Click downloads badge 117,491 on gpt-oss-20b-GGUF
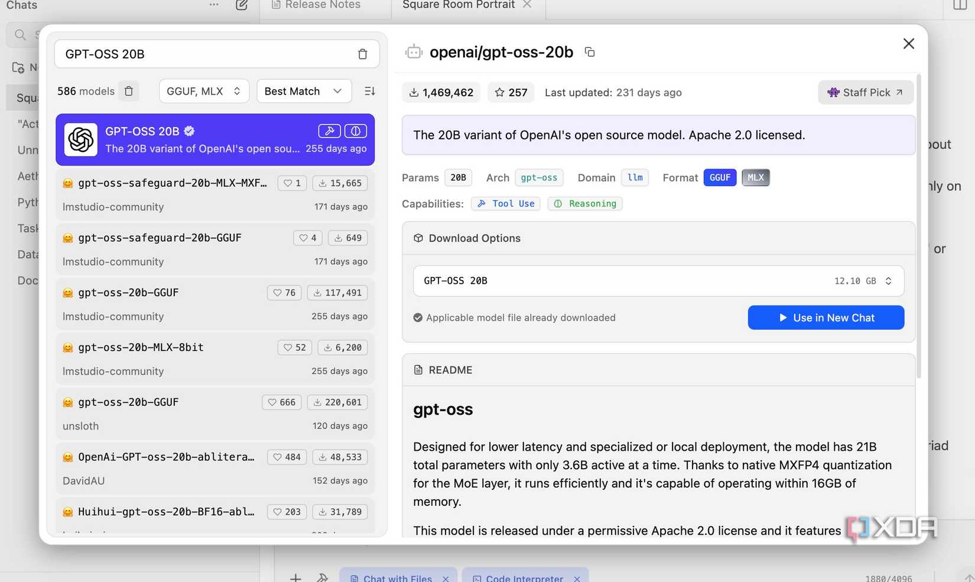The image size is (975, 582). [337, 292]
